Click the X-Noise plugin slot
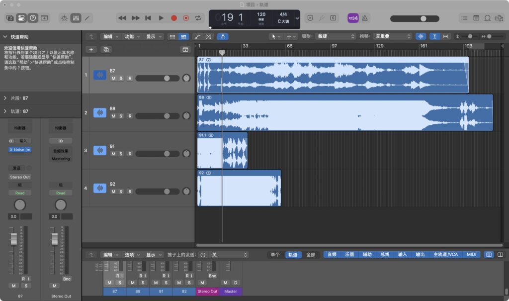 pos(19,150)
